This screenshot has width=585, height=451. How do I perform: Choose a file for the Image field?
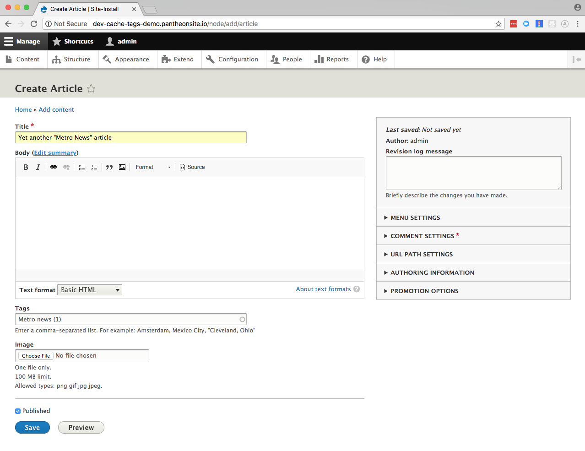pyautogui.click(x=35, y=355)
